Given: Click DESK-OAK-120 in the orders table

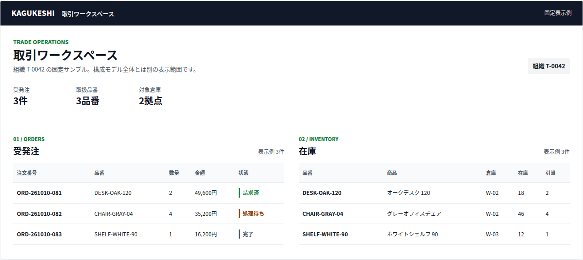Looking at the screenshot, I should tap(113, 193).
